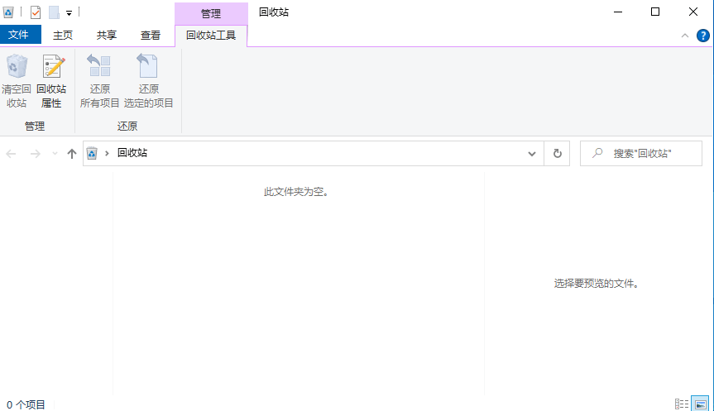Click the 管理 contextual tab header
Viewport: 714px width, 411px height.
tap(211, 14)
